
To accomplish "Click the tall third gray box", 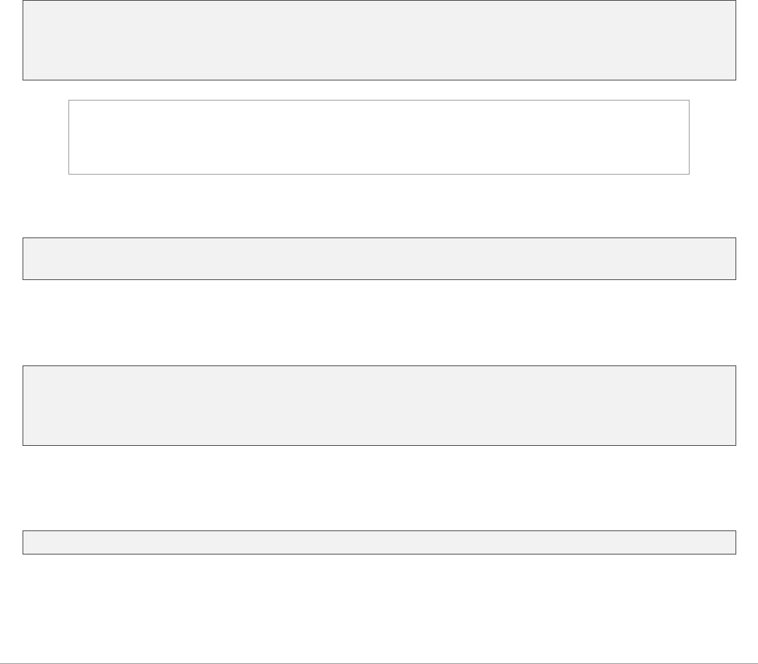I will tap(379, 406).
